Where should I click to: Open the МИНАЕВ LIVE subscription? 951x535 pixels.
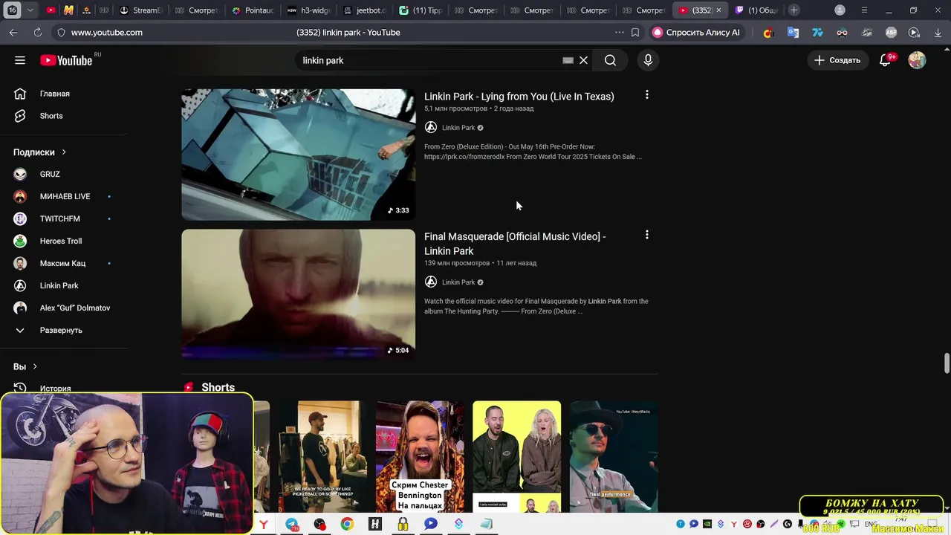[x=65, y=196]
